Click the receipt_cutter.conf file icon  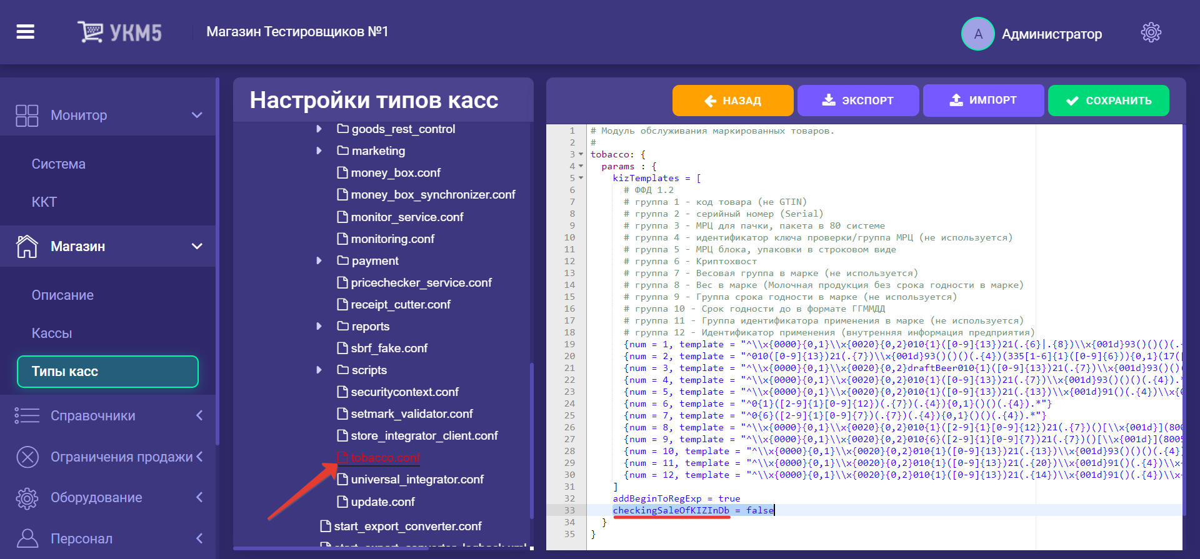(342, 304)
